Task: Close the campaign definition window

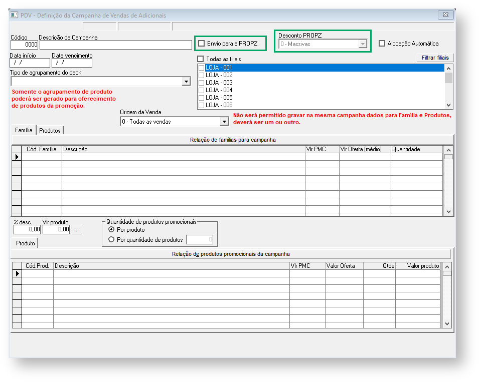Action: 445,15
